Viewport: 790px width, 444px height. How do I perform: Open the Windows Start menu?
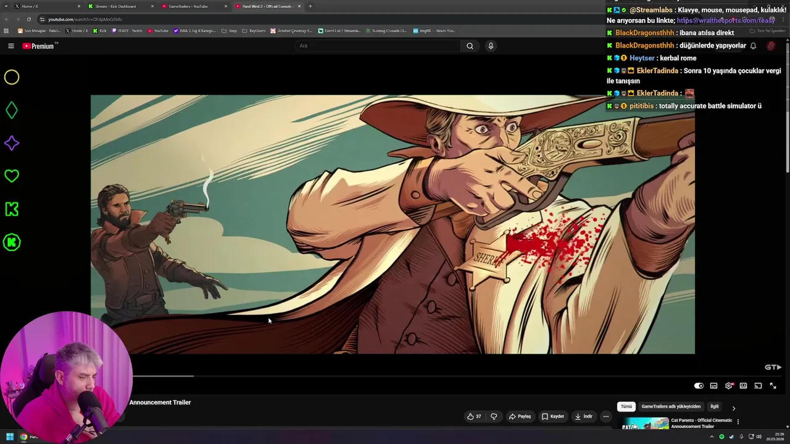point(10,437)
